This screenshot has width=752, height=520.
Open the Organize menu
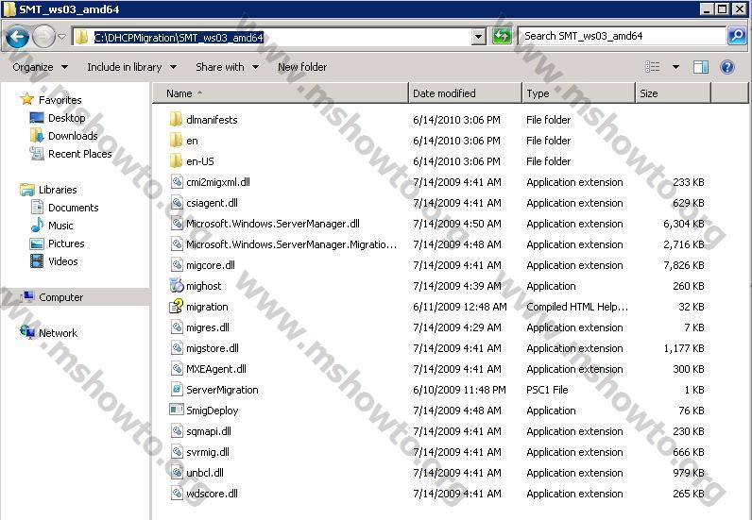pyautogui.click(x=41, y=67)
